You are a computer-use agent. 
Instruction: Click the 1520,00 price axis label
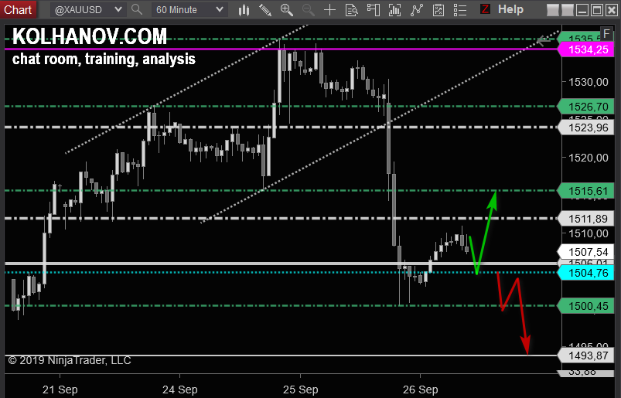(588, 158)
